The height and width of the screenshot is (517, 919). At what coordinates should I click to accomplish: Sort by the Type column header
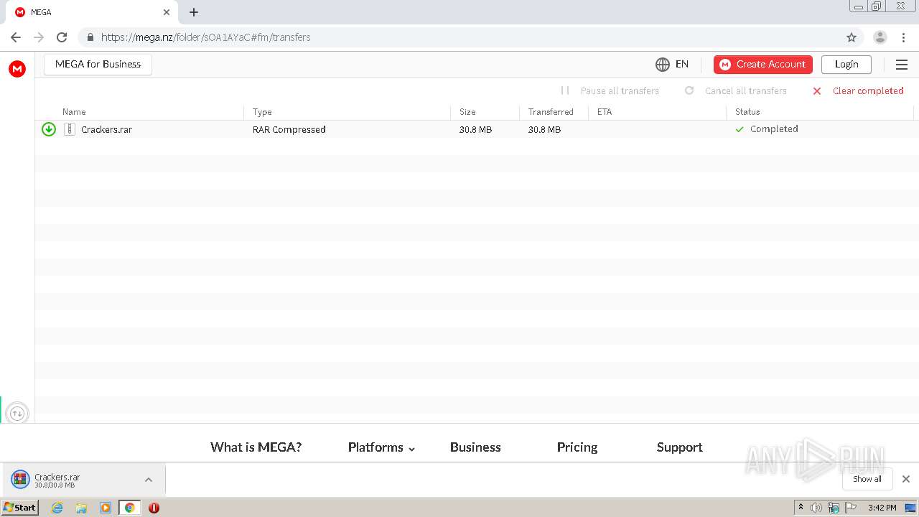262,112
